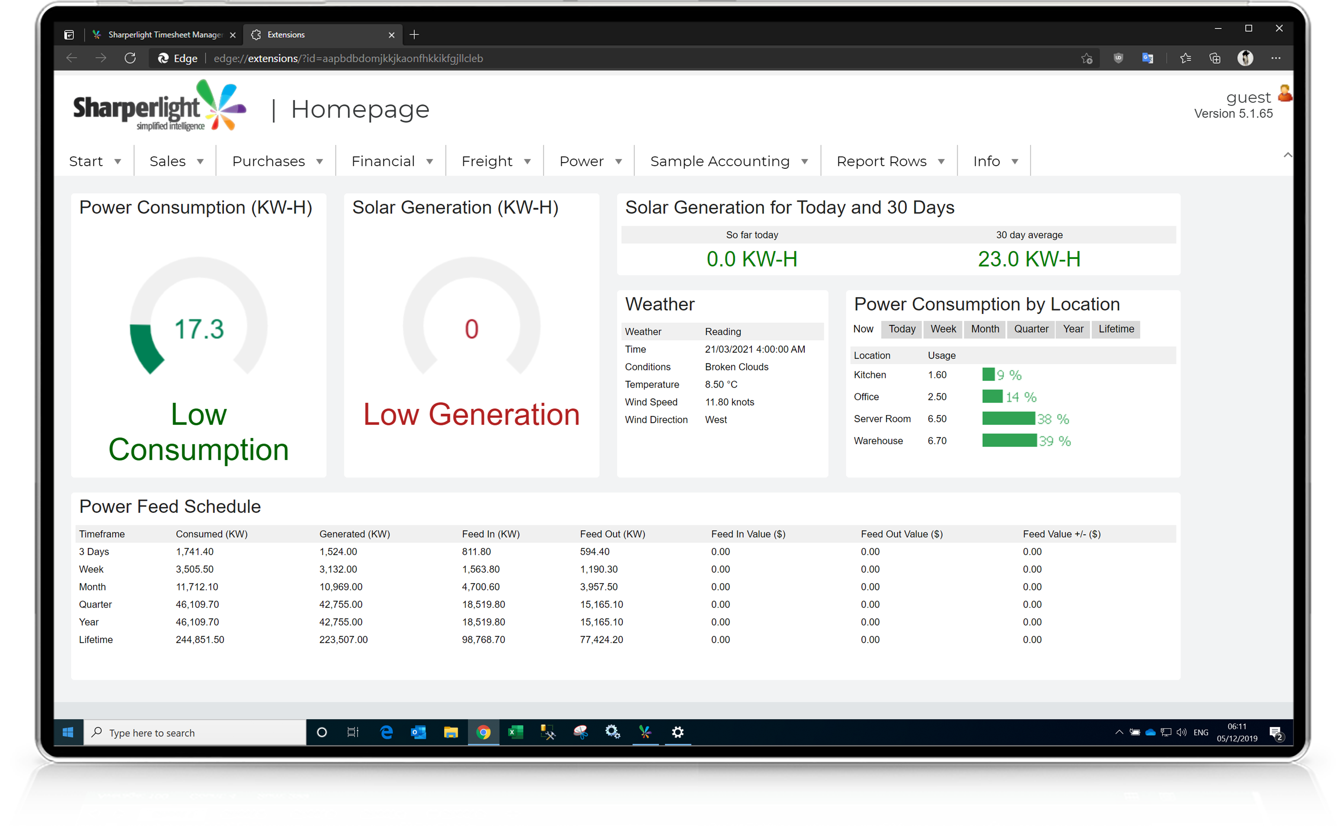1343x826 pixels.
Task: Click the uBlock shield extension icon
Action: point(1118,58)
